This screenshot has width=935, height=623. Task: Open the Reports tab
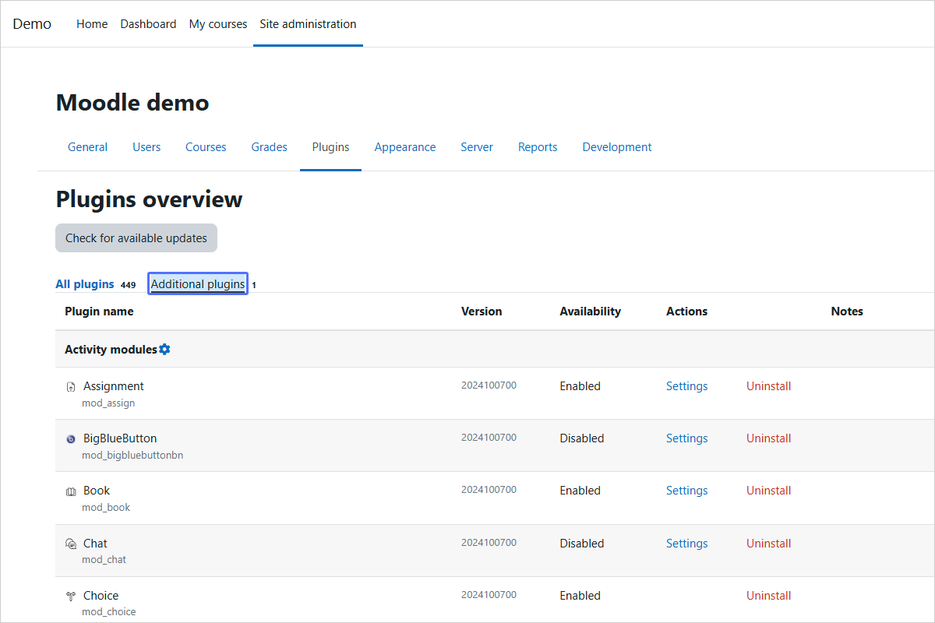[x=538, y=147]
